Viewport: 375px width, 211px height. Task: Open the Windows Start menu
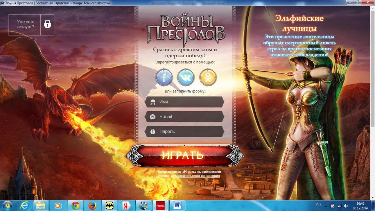coord(7,205)
